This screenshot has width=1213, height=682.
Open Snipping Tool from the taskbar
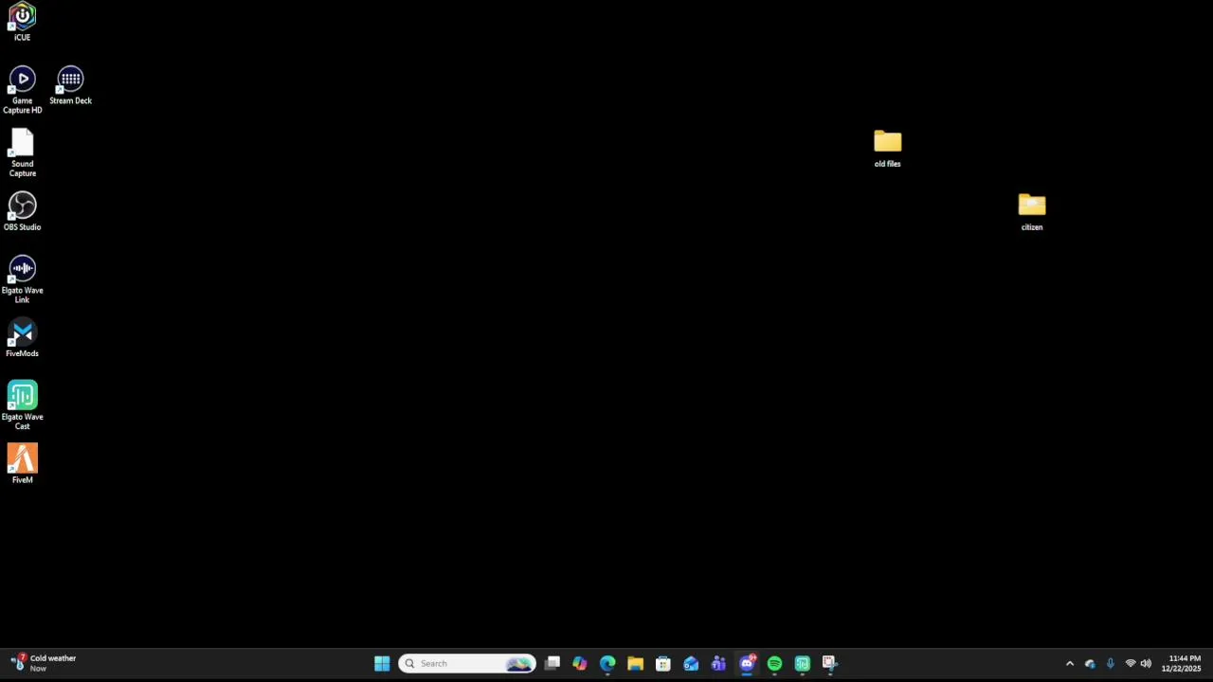tap(830, 663)
